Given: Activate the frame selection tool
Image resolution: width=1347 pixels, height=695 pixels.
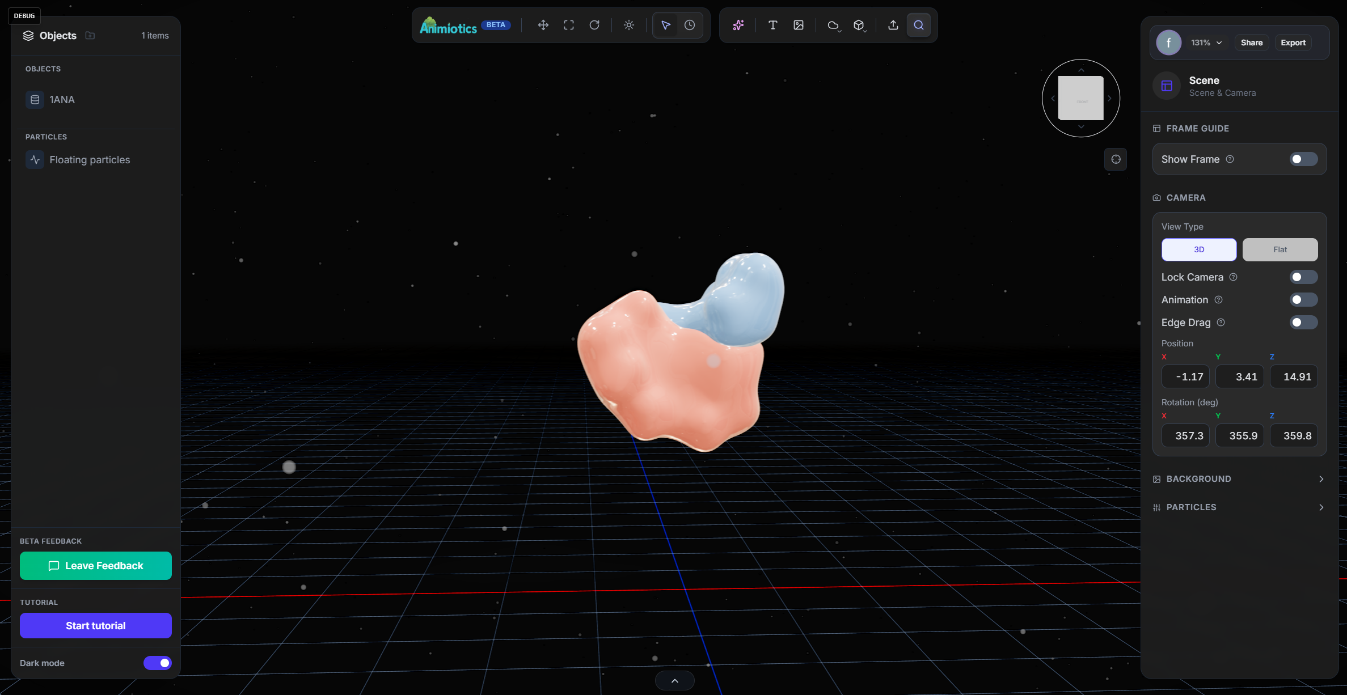Looking at the screenshot, I should pyautogui.click(x=568, y=25).
